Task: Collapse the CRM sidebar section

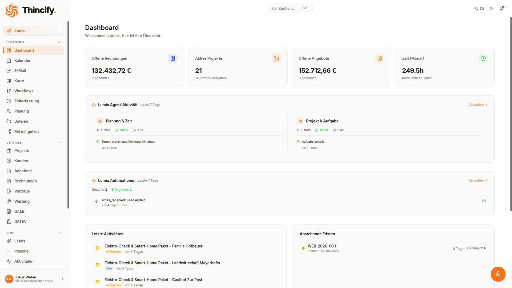Action: (59, 233)
